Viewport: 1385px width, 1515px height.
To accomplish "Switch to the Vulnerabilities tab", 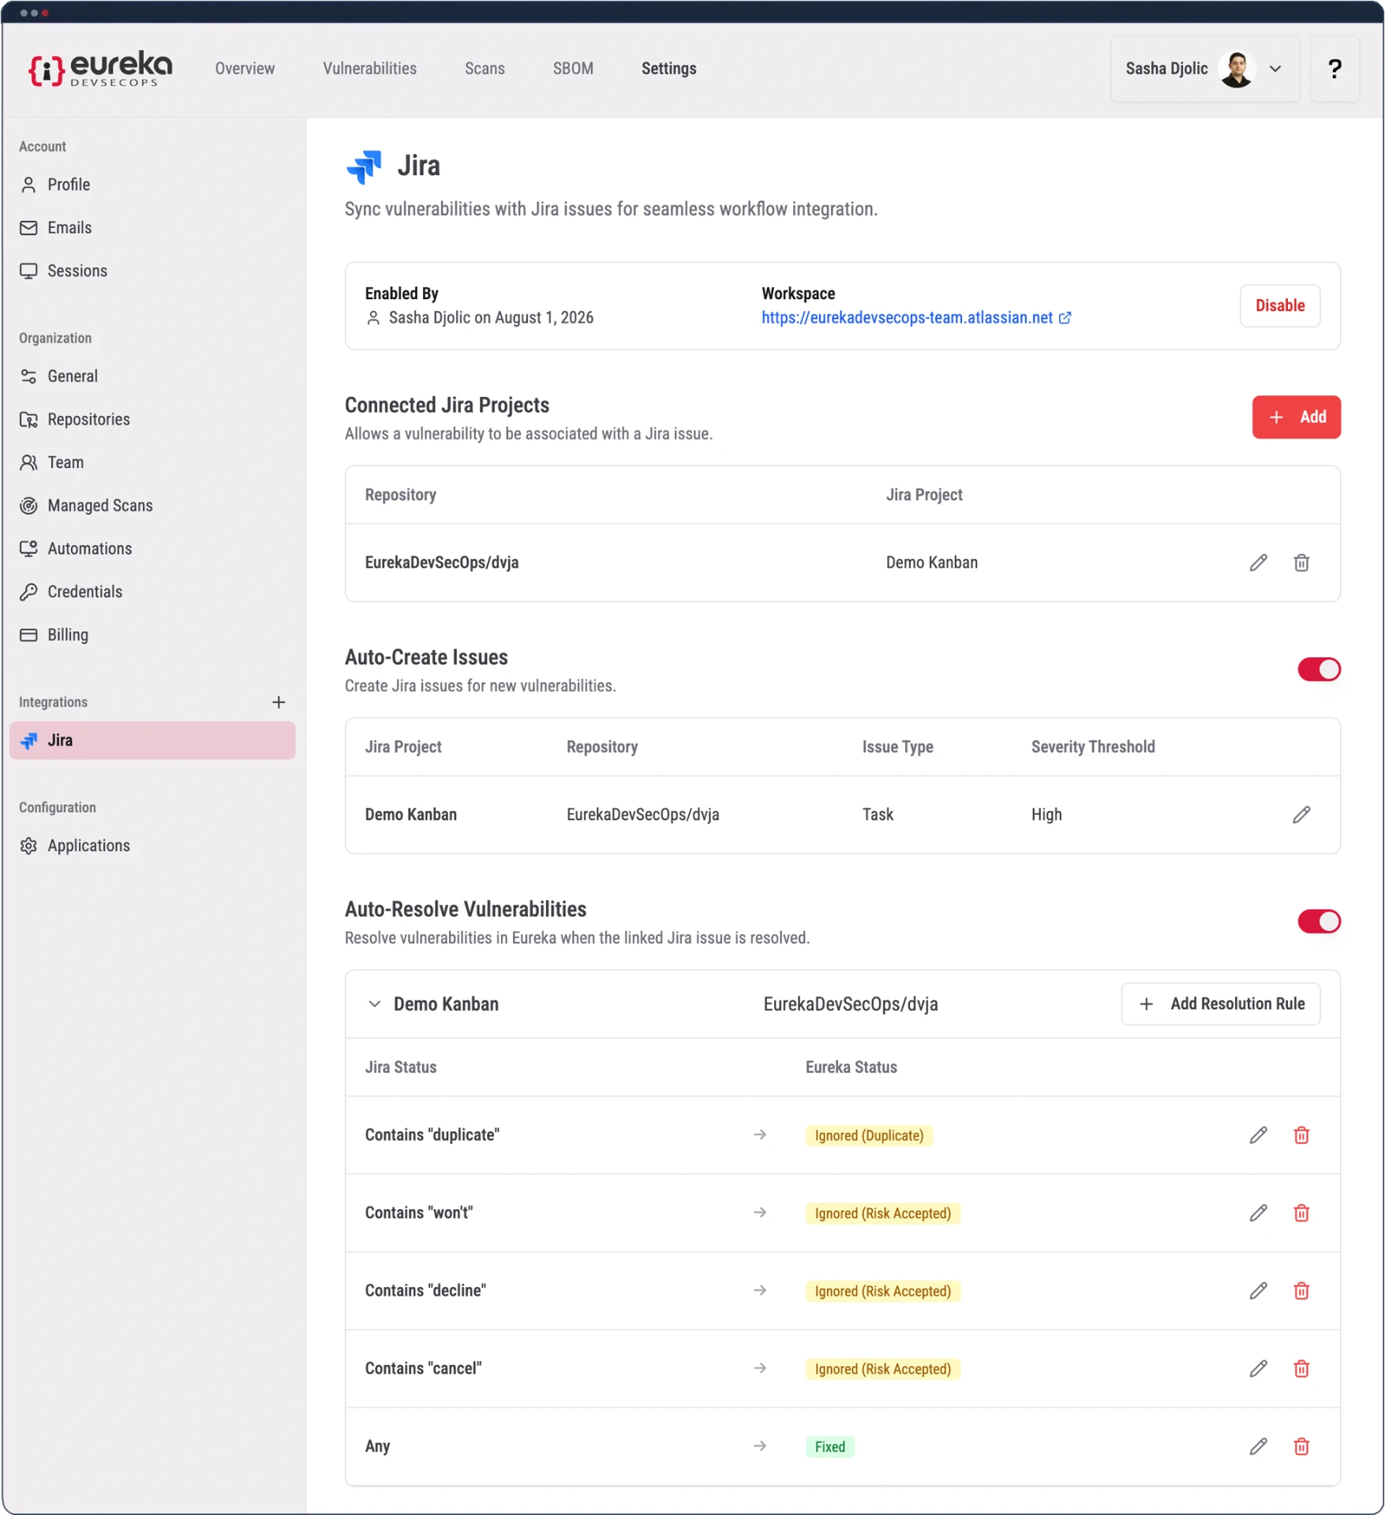I will coord(369,69).
